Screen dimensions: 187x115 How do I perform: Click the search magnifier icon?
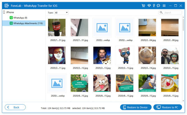161,12
